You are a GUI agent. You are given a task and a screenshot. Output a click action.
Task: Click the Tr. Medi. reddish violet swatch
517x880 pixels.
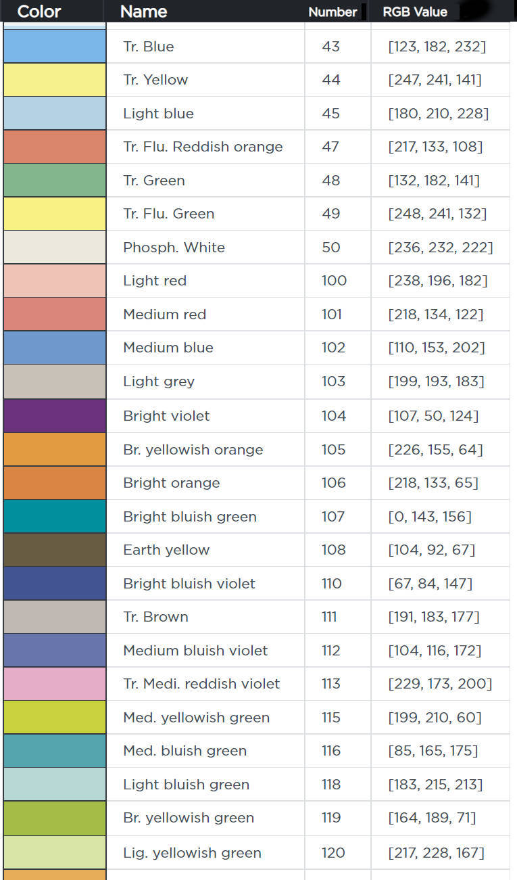55,683
